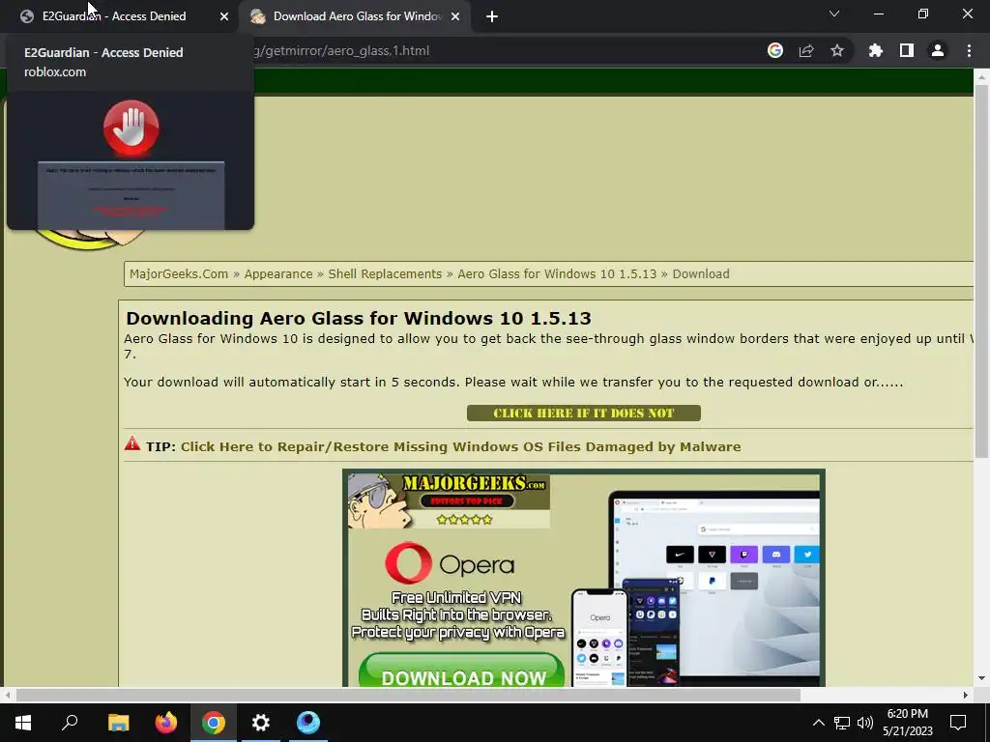Open a new browser tab

tap(492, 16)
